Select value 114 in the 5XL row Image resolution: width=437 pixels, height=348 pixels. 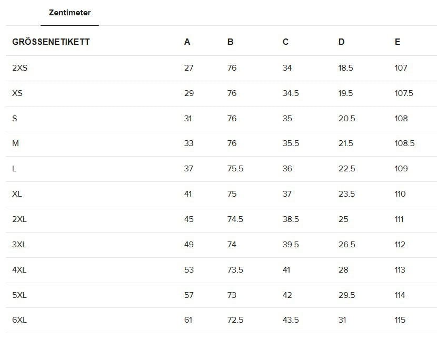click(400, 295)
